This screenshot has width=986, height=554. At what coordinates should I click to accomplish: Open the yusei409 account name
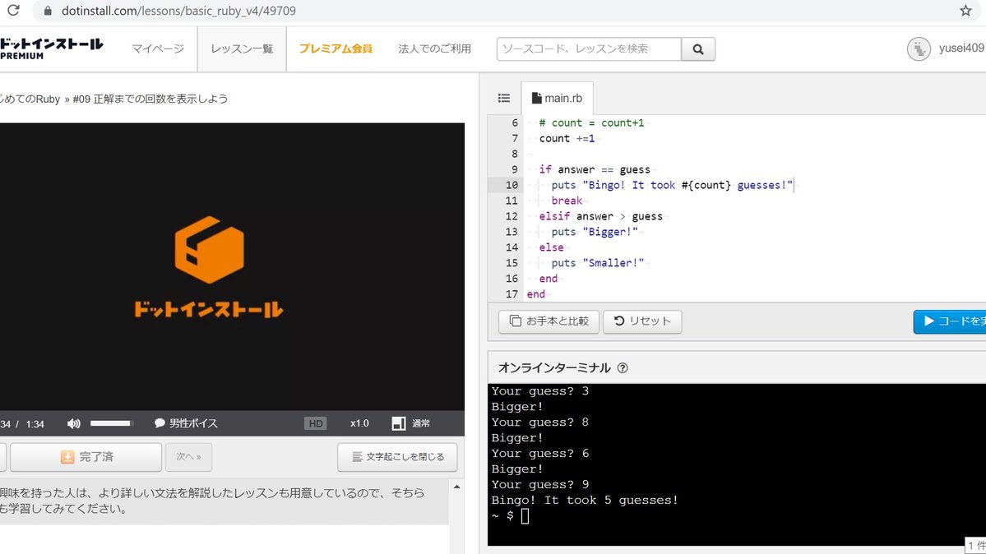pos(961,48)
